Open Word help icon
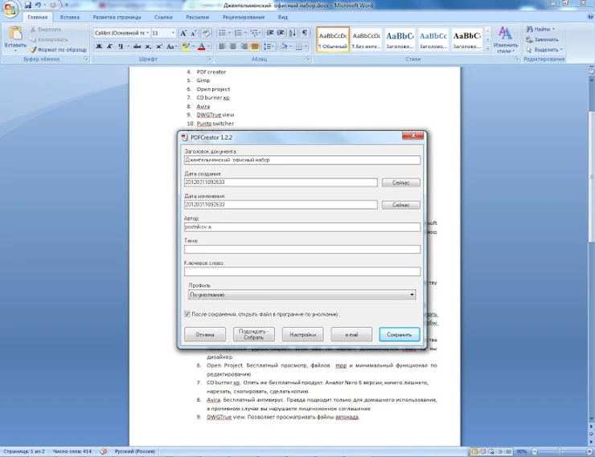 coord(590,17)
